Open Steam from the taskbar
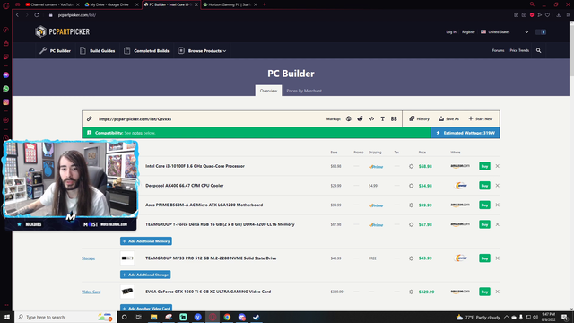 tap(257, 317)
